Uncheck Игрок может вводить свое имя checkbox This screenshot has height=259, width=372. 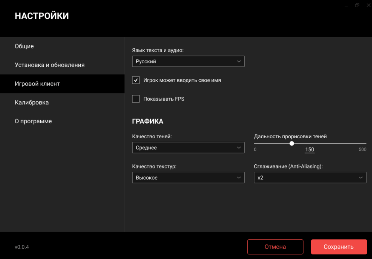click(x=136, y=80)
